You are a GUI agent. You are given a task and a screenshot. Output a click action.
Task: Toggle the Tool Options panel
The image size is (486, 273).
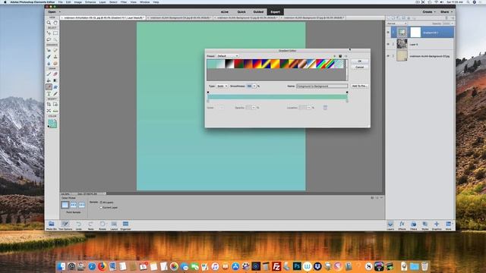65,225
